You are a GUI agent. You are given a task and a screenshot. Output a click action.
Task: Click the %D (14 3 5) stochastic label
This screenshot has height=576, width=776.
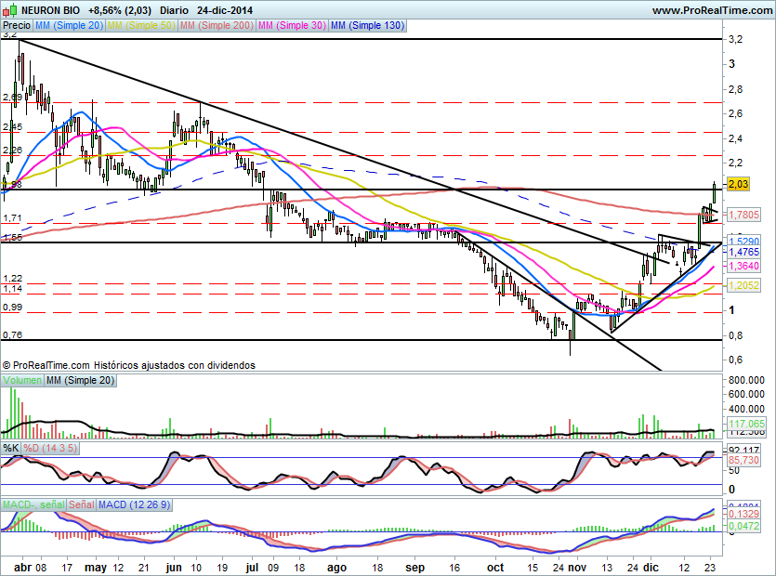pyautogui.click(x=50, y=448)
